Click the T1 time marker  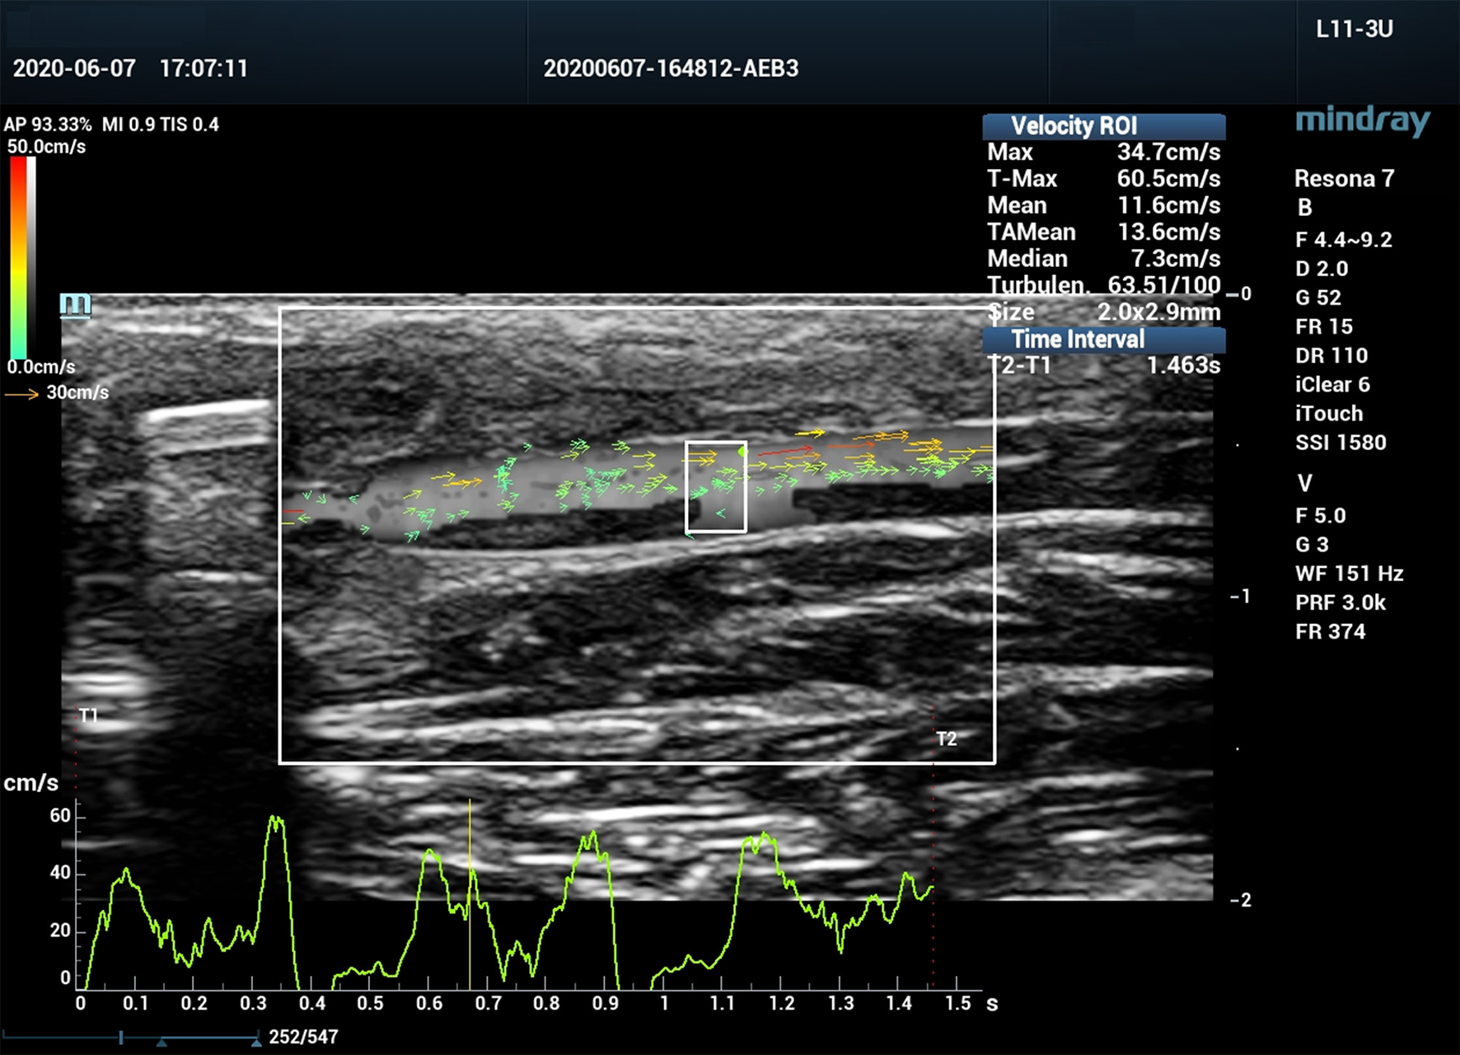tap(88, 715)
